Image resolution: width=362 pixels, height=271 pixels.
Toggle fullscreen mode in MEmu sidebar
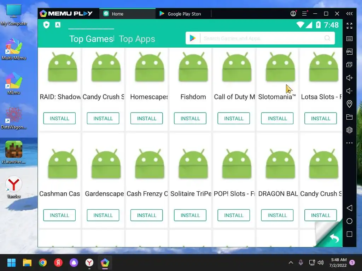349,26
